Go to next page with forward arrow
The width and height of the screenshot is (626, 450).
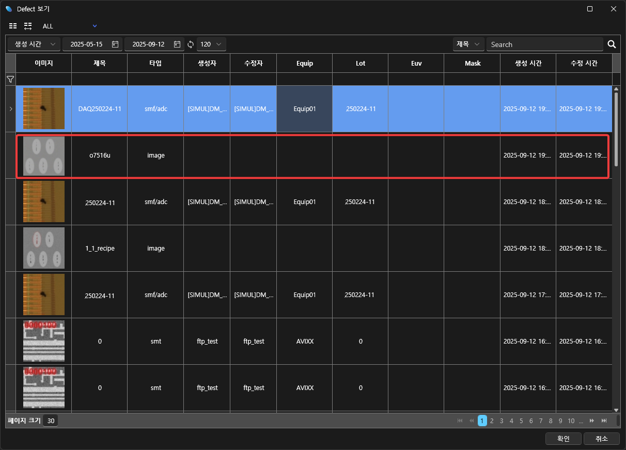click(591, 421)
